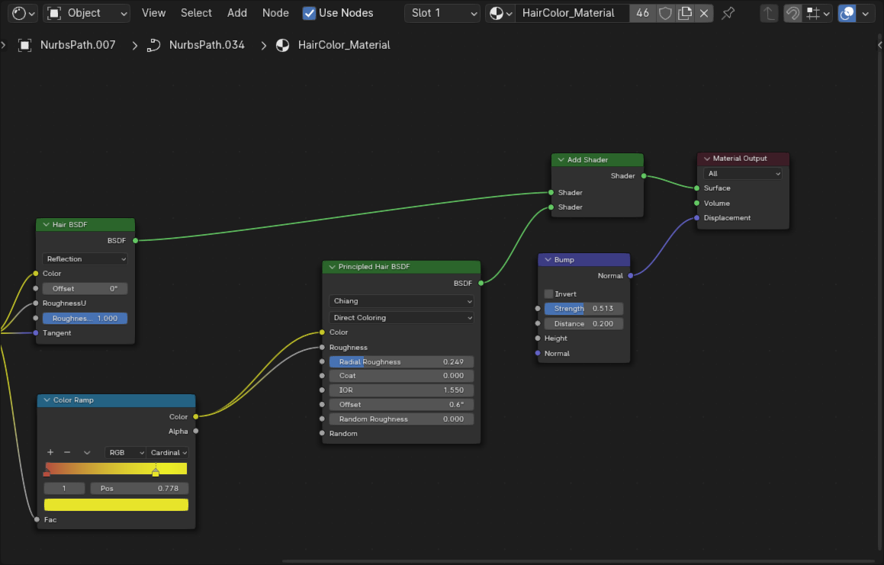Click the Coat 0.000 field
Image resolution: width=884 pixels, height=565 pixels.
pyautogui.click(x=401, y=376)
